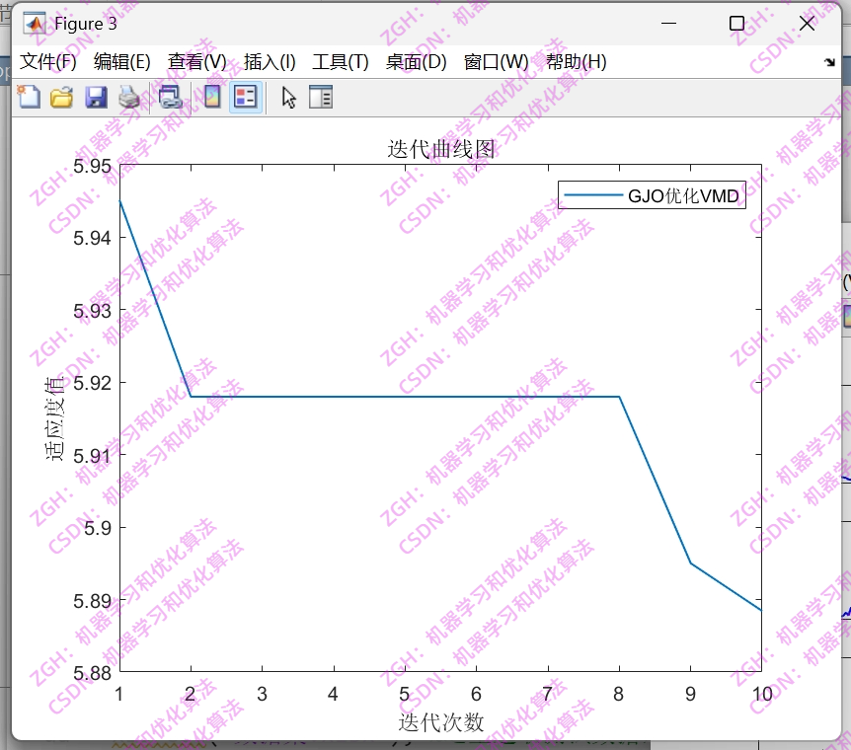This screenshot has height=750, width=851.
Task: Open the 编辑(E) menu
Action: coord(121,62)
